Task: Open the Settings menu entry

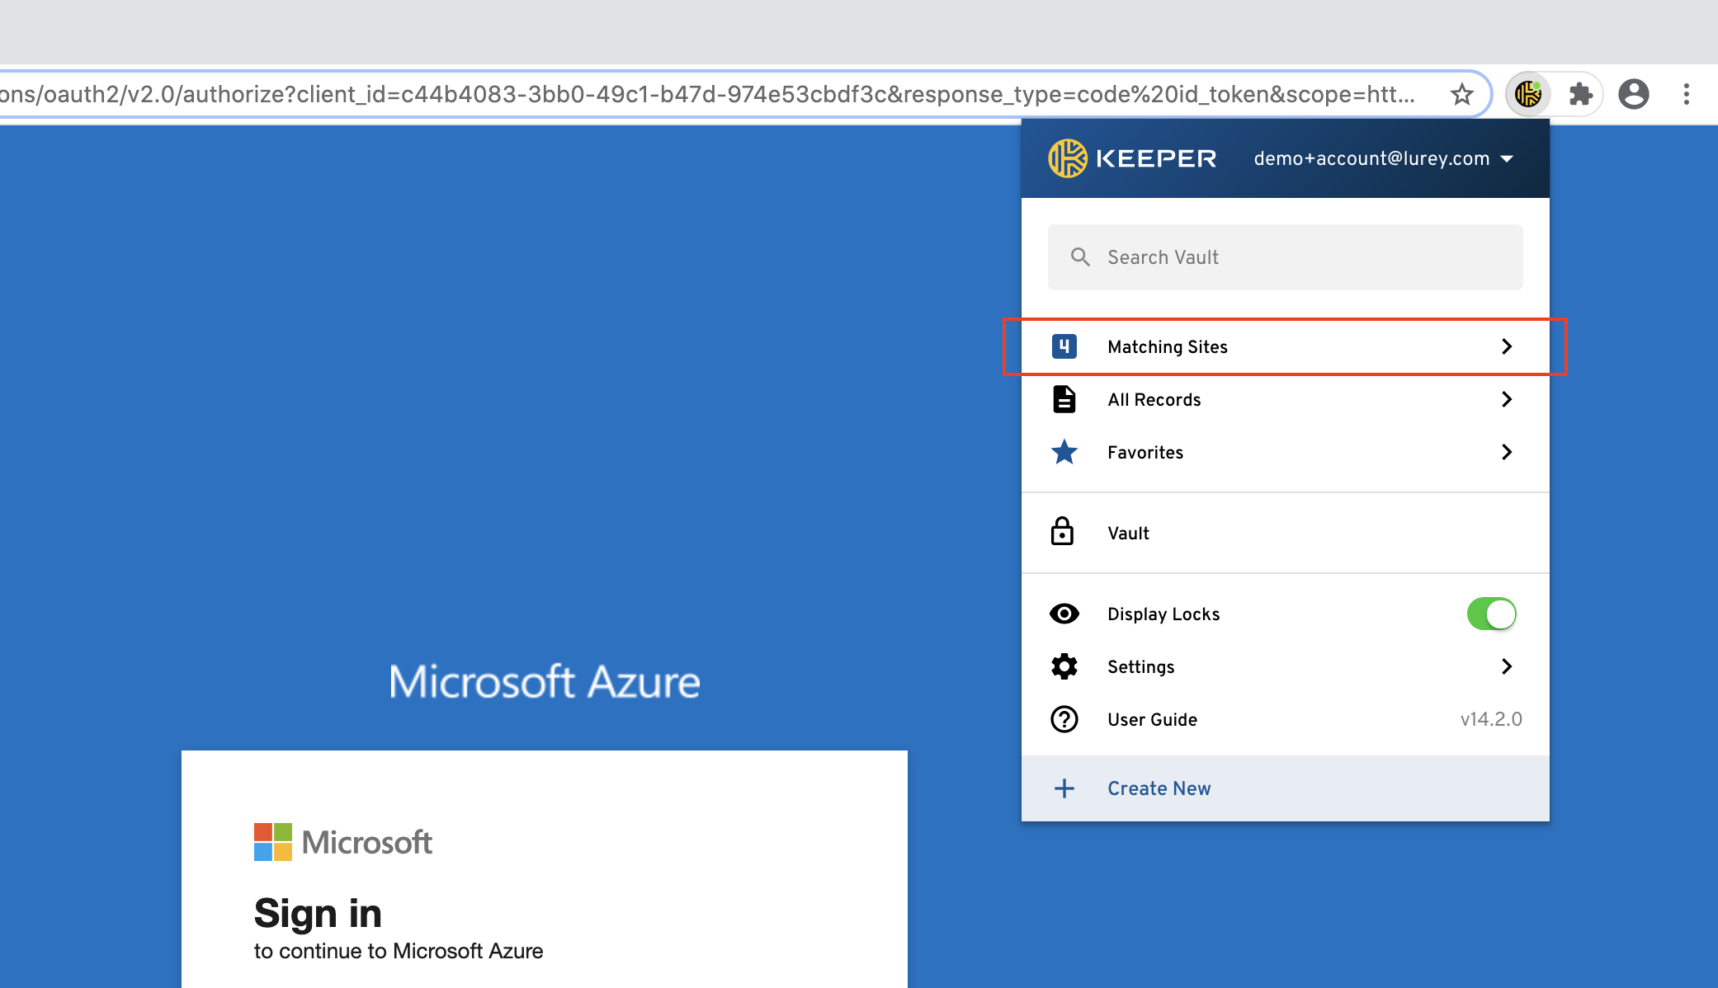Action: point(1286,666)
